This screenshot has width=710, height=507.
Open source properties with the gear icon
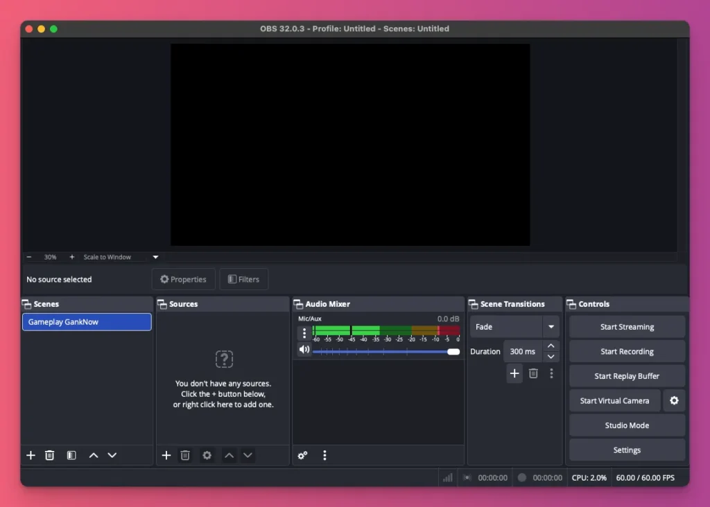click(207, 455)
